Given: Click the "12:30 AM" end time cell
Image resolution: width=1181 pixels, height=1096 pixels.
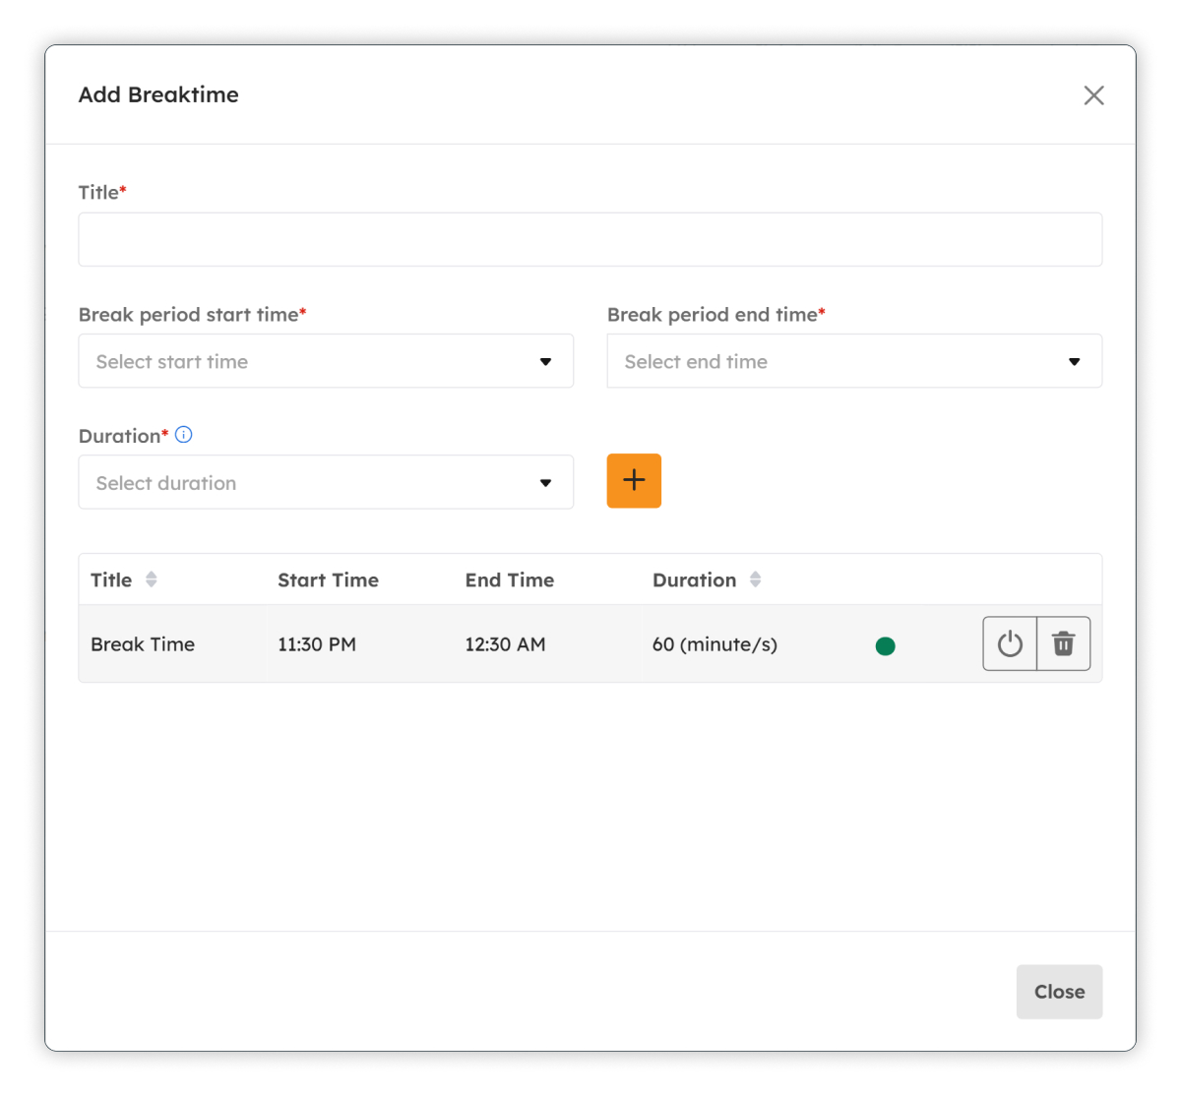Looking at the screenshot, I should coord(505,644).
